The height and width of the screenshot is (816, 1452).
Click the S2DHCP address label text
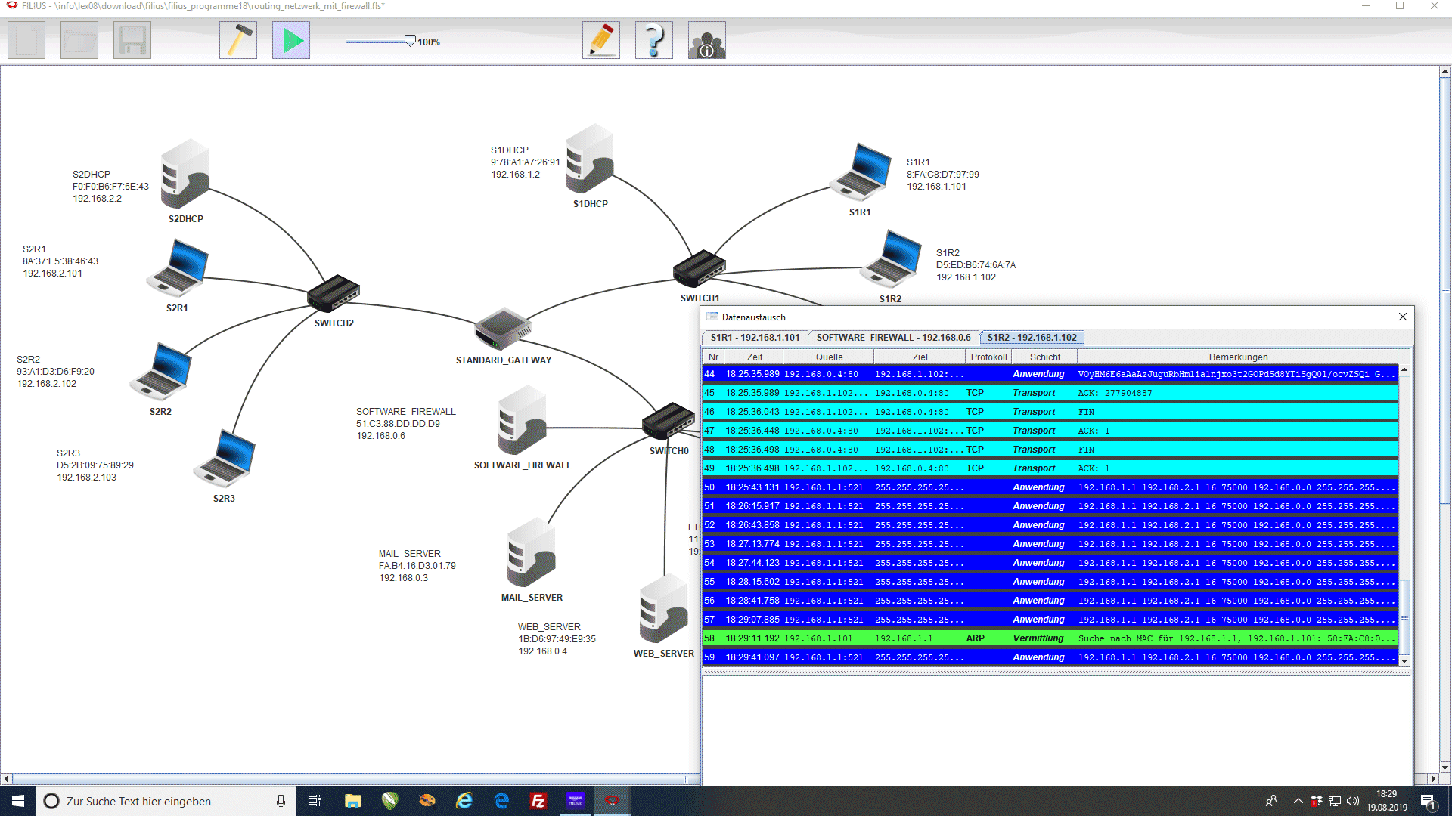pyautogui.click(x=110, y=187)
